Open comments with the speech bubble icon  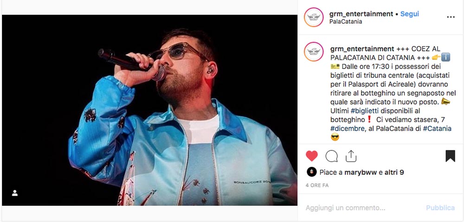pos(331,156)
